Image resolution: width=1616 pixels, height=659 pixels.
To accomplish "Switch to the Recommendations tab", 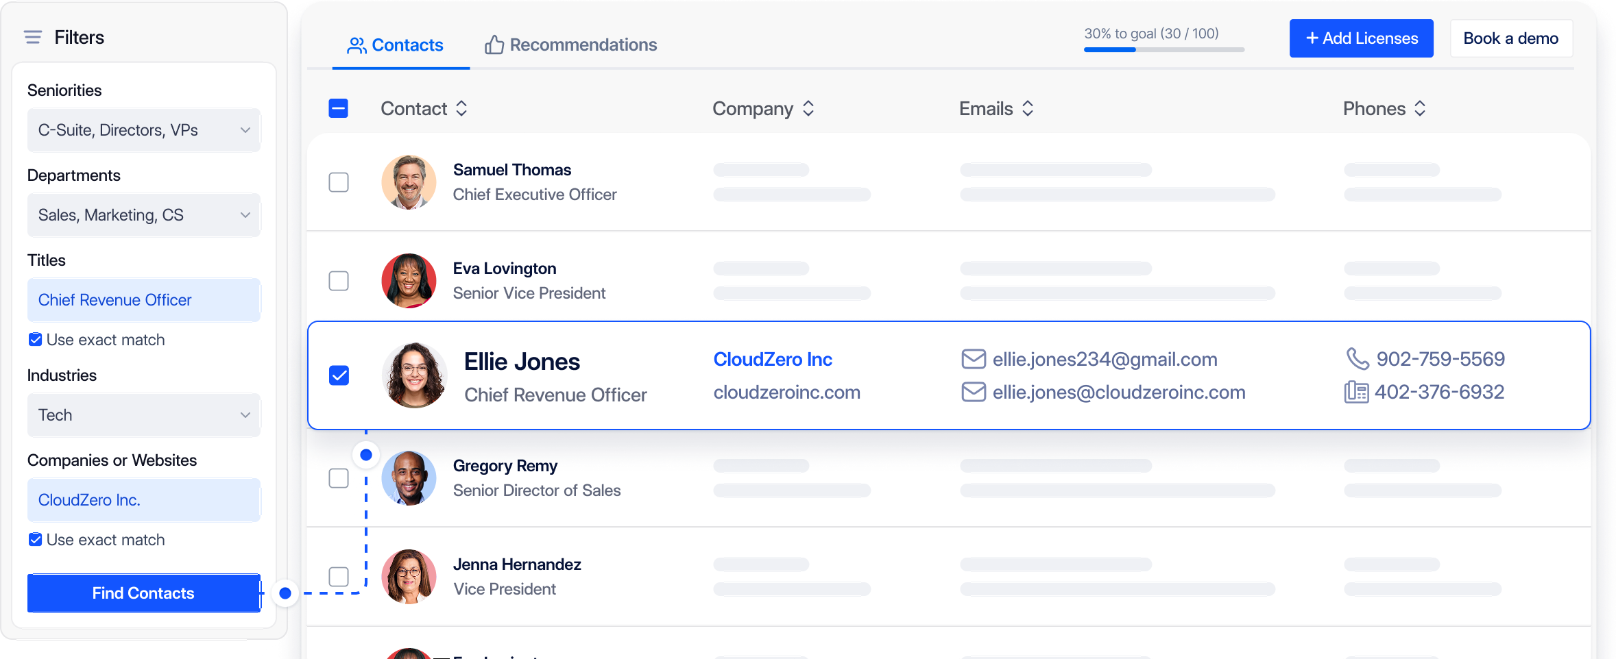I will coord(570,45).
